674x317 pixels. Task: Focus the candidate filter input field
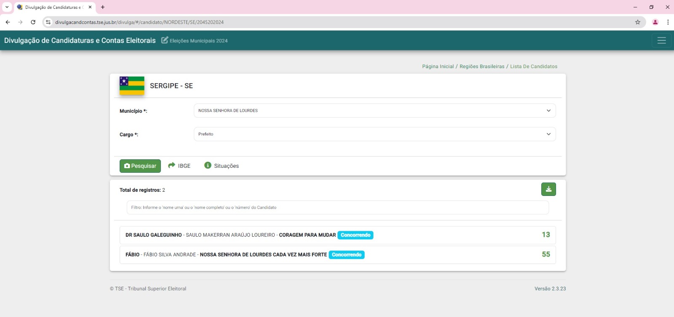337,207
